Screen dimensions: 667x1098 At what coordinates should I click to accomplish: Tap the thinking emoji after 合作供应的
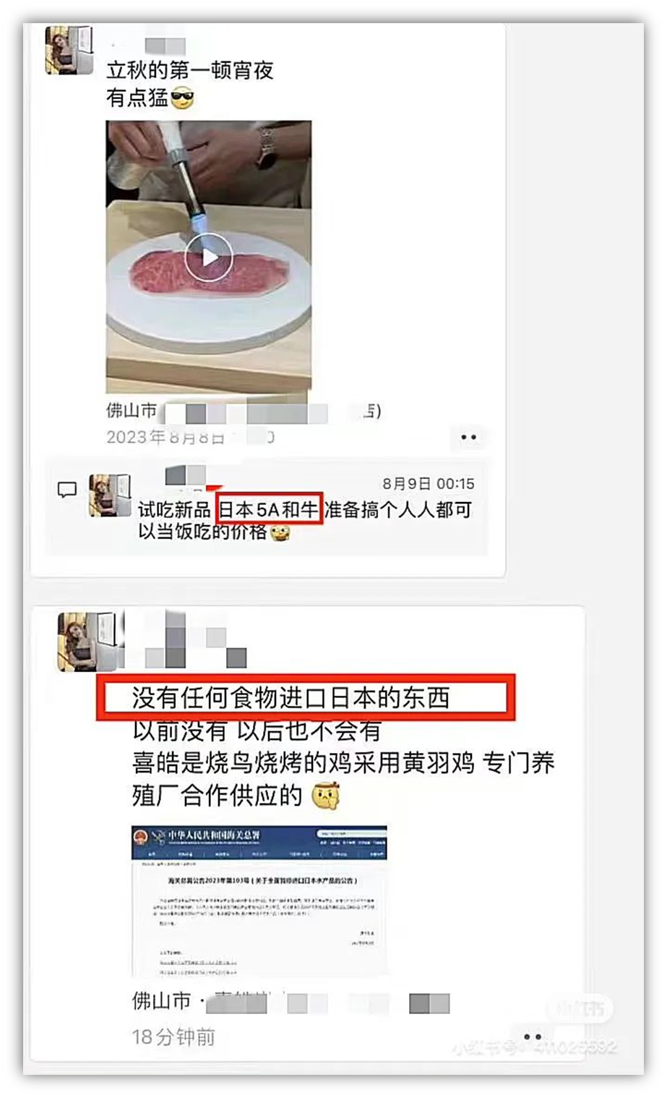coord(326,796)
